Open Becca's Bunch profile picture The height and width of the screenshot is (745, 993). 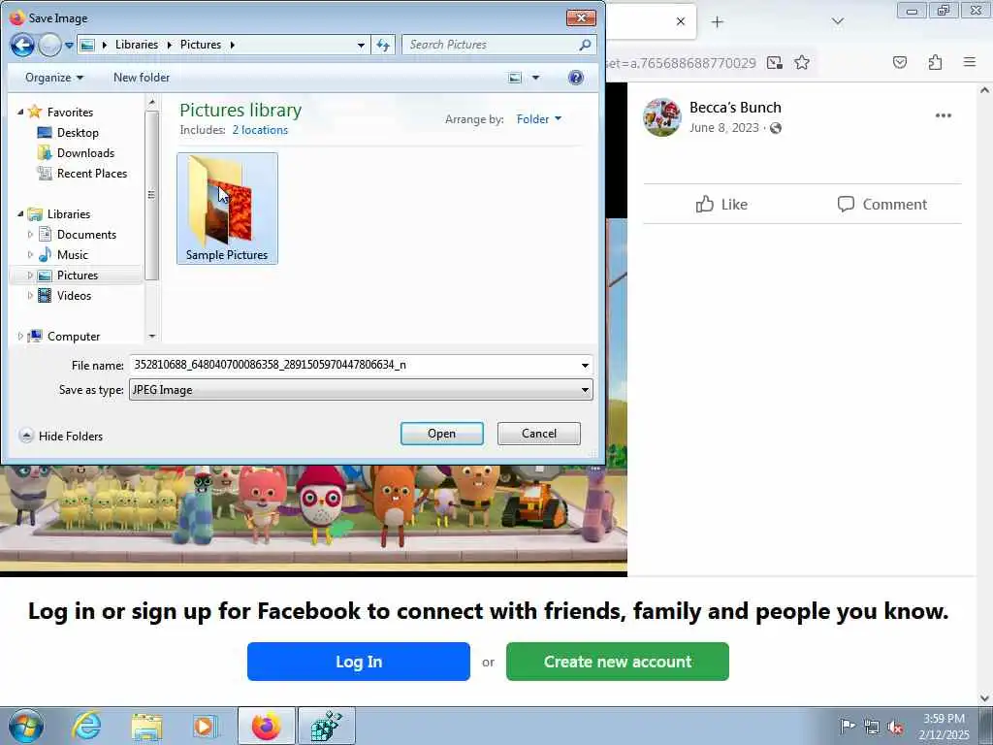661,117
